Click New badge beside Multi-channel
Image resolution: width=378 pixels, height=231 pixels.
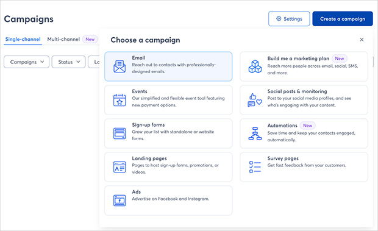90,39
